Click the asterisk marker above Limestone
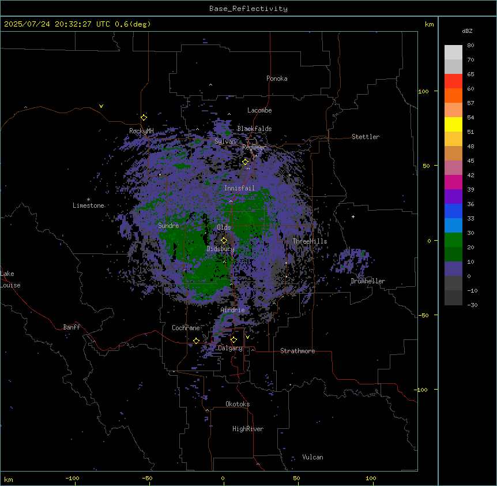This screenshot has width=497, height=486. 88,200
